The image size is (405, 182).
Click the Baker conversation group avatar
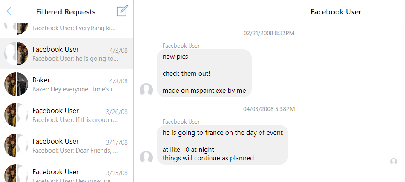tap(16, 84)
